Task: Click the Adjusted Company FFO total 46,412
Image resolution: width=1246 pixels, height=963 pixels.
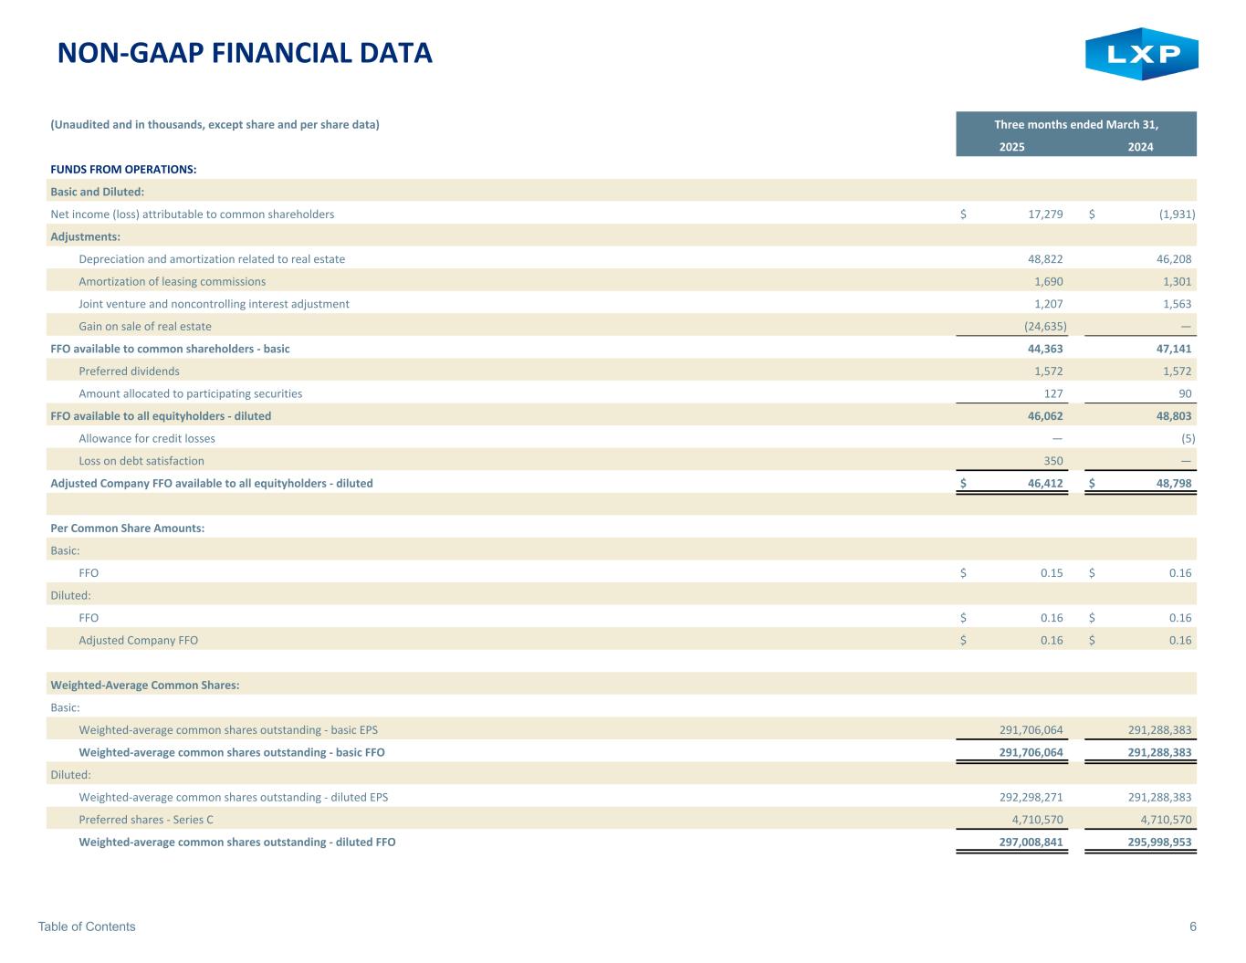Action: click(1044, 483)
